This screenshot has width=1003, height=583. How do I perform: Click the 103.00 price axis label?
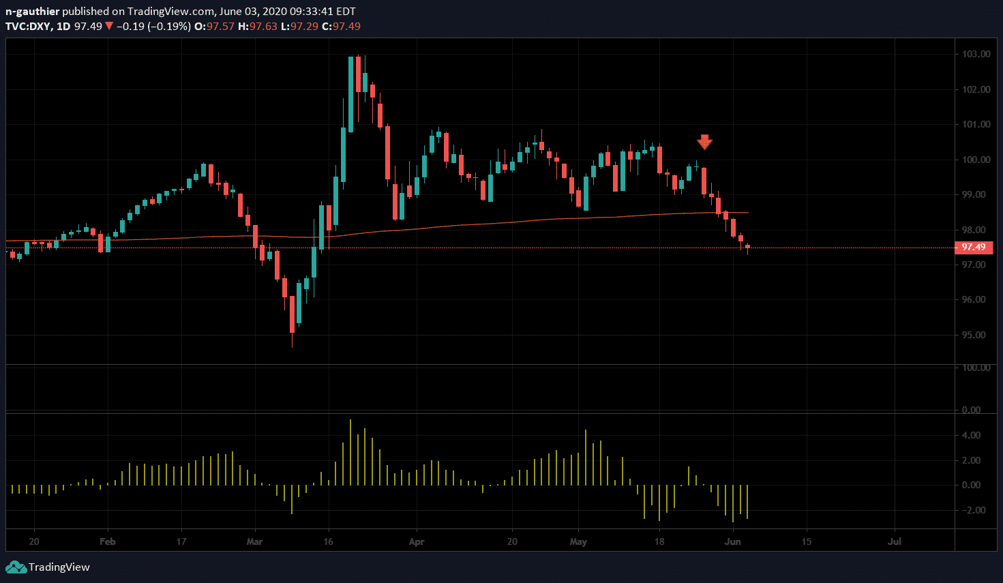976,55
